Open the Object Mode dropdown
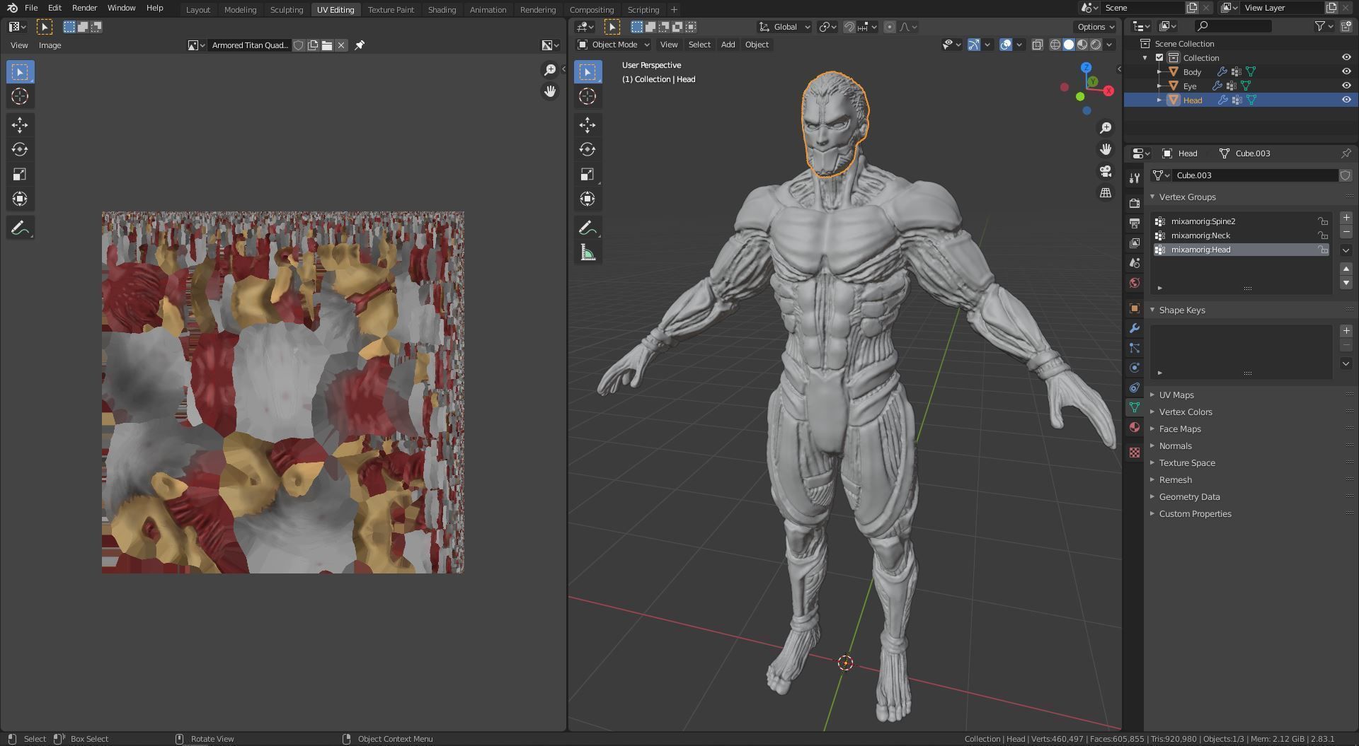This screenshot has height=746, width=1359. 614,45
